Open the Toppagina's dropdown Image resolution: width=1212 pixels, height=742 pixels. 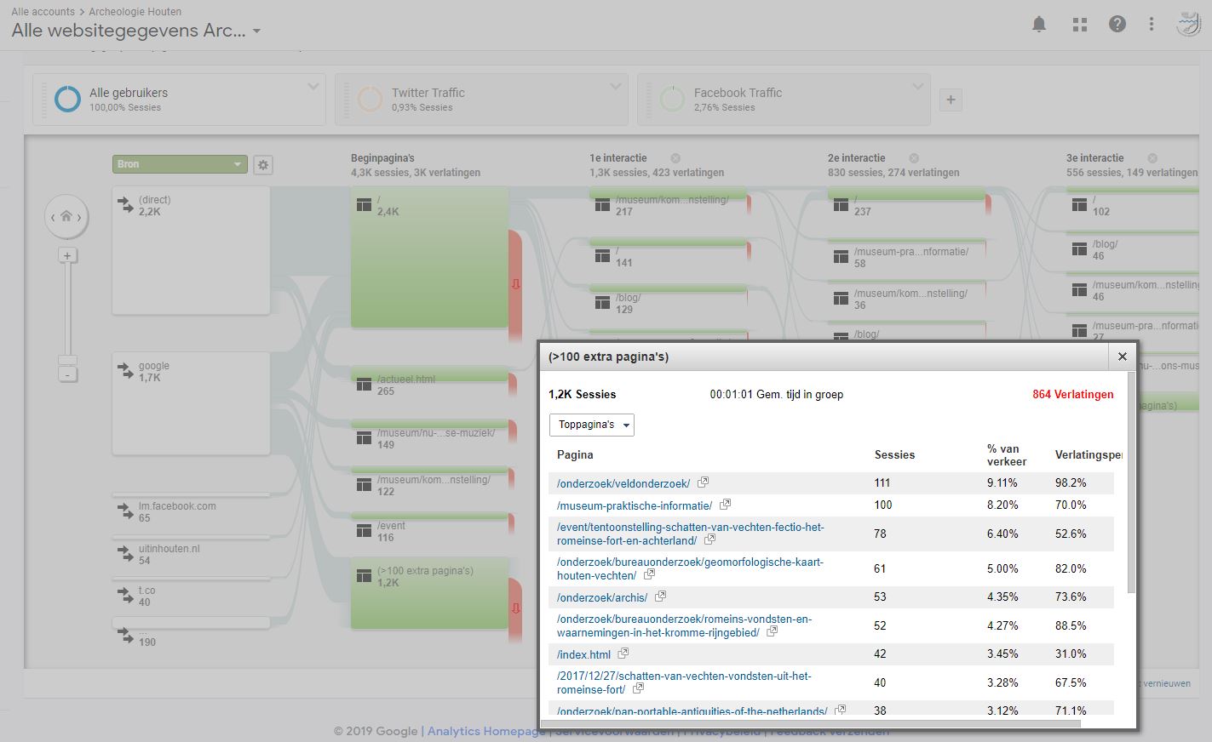pos(592,425)
